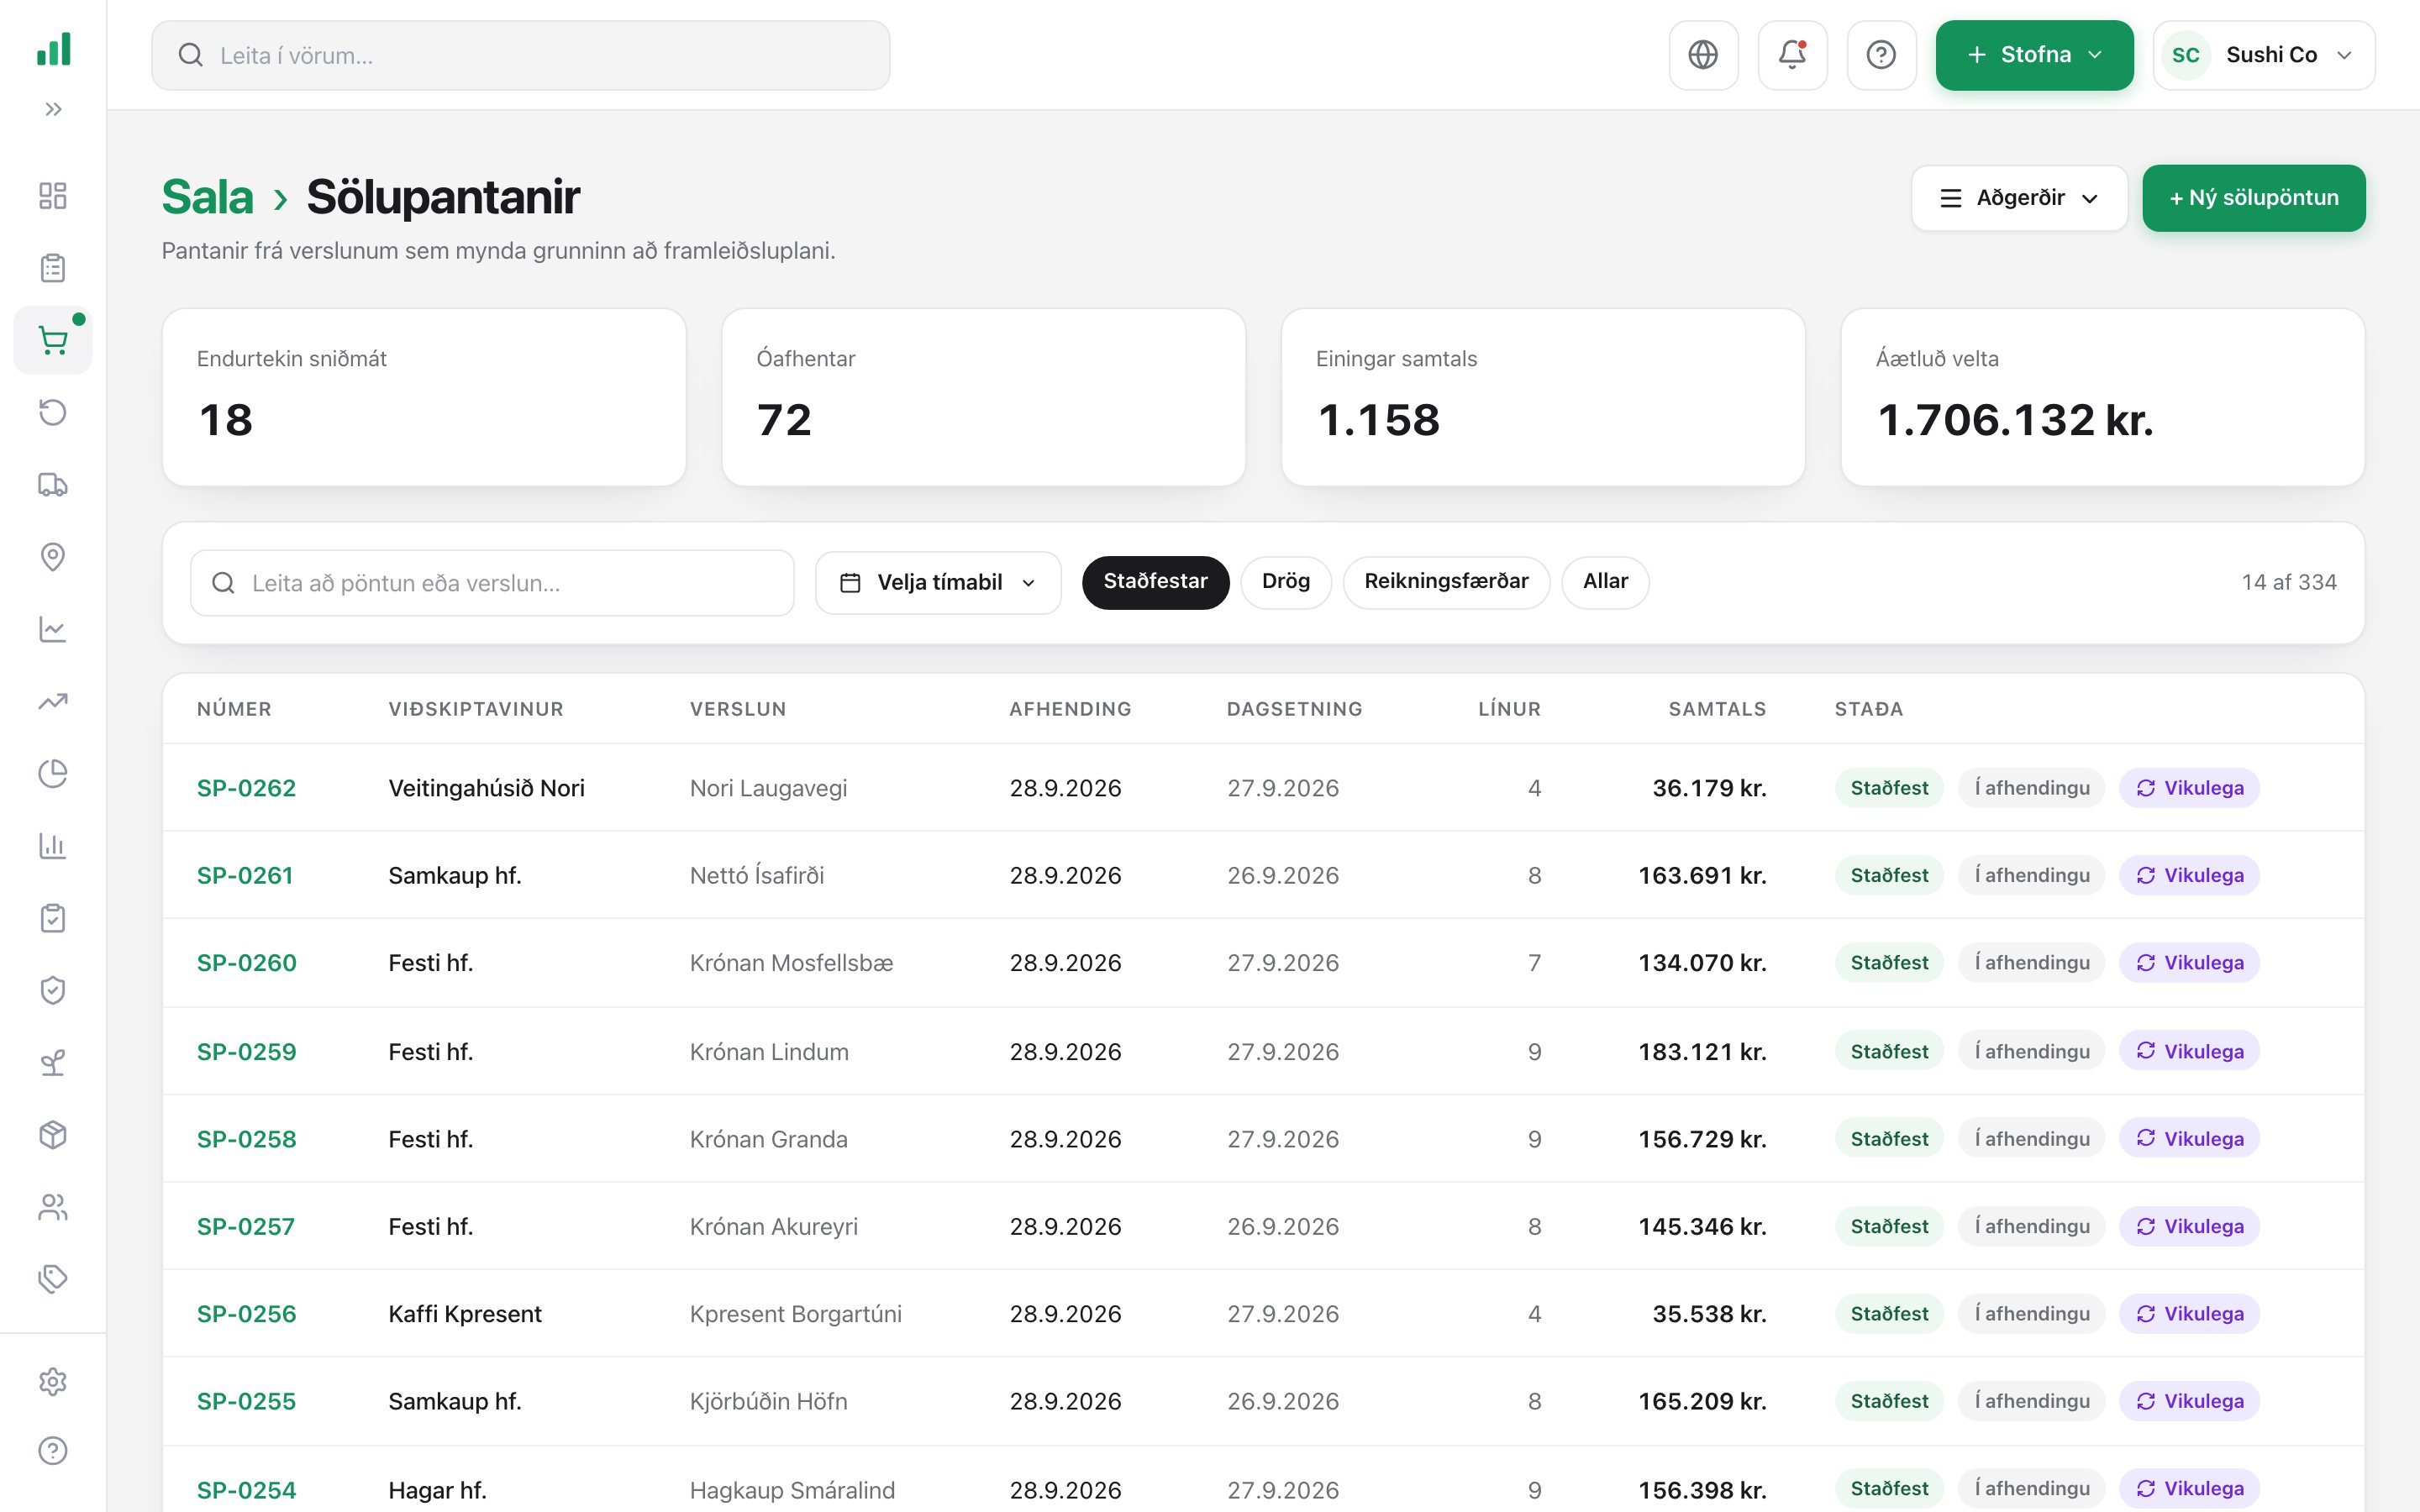Screen dimensions: 2420x1512
Task: Click the help question mark icon in header
Action: [x=1881, y=55]
